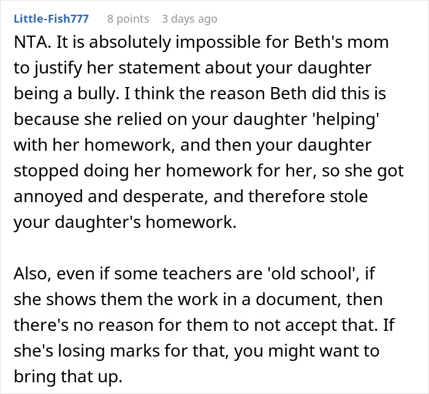Click the line "your daughter's homework."

[x=124, y=222]
